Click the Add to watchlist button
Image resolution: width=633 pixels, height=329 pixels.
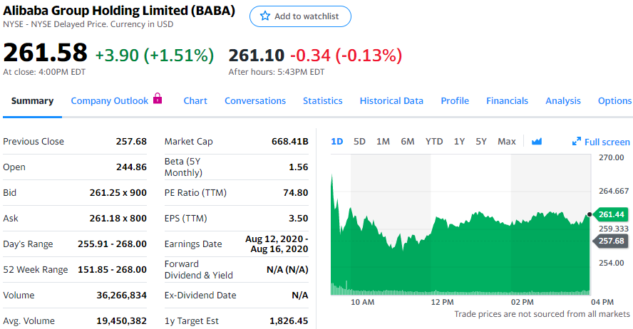coord(300,16)
